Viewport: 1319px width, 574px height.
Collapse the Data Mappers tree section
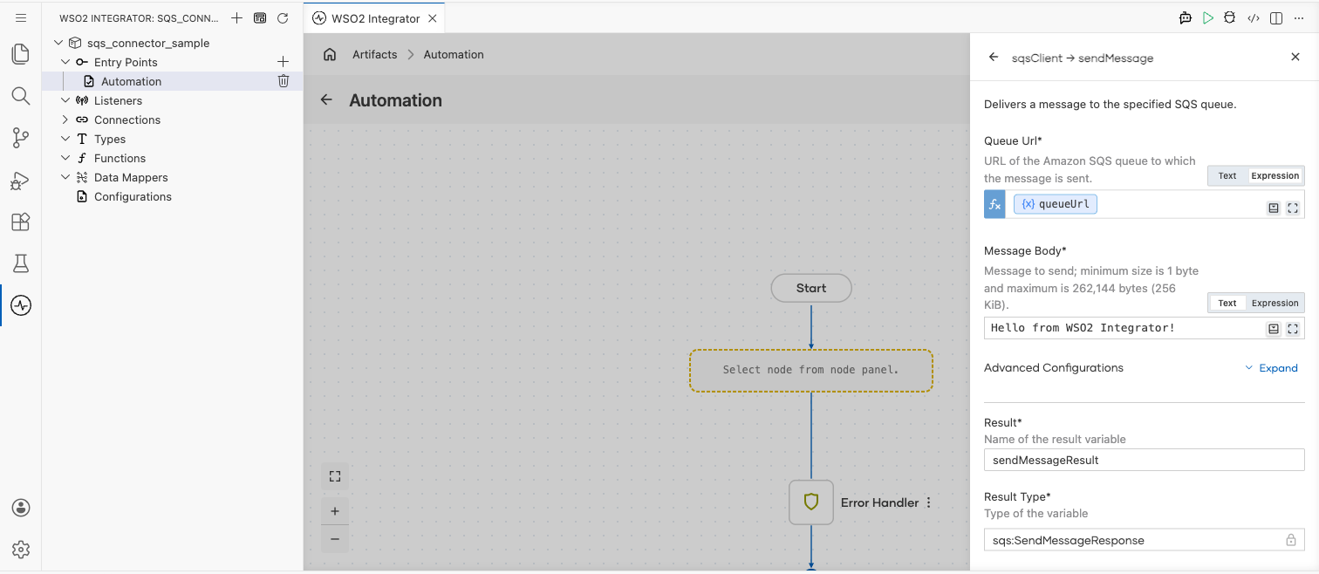65,177
